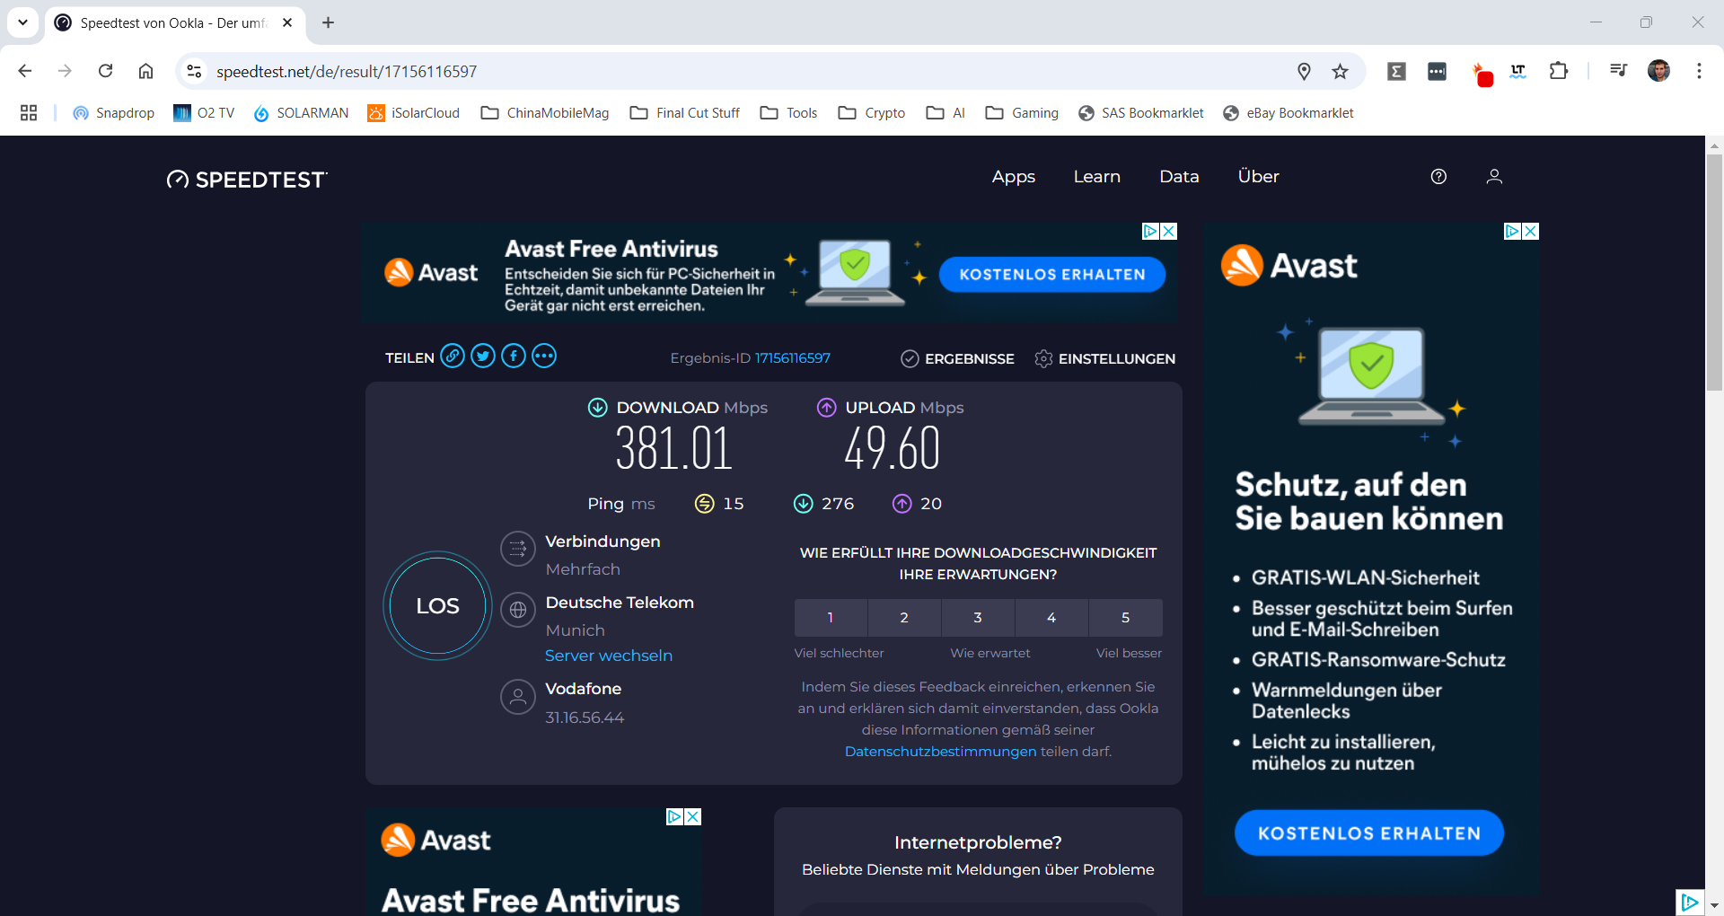Copy result link via Teilen link icon
This screenshot has width=1724, height=916.
click(x=453, y=357)
